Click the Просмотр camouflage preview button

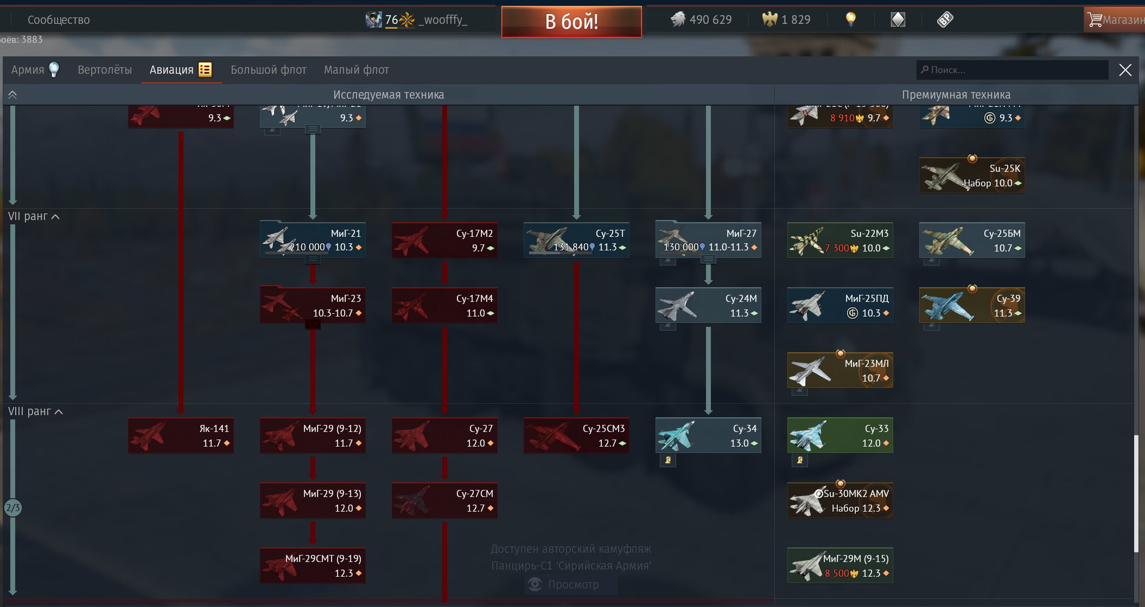click(x=571, y=585)
